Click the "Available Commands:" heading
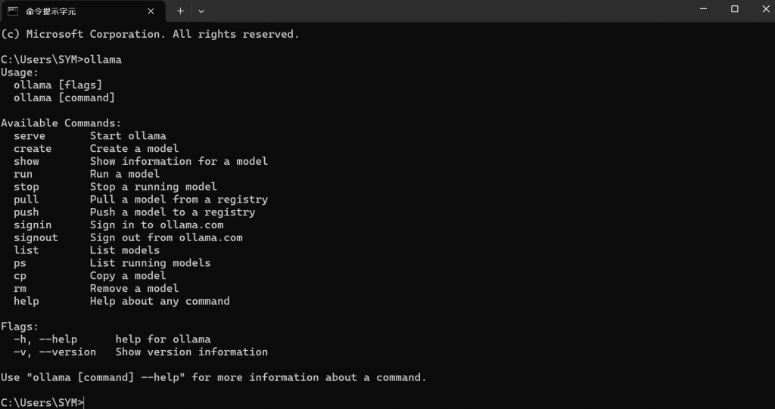 point(61,123)
